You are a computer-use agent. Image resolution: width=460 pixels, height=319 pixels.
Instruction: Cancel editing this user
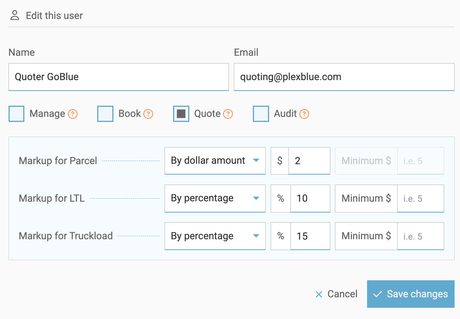click(336, 294)
